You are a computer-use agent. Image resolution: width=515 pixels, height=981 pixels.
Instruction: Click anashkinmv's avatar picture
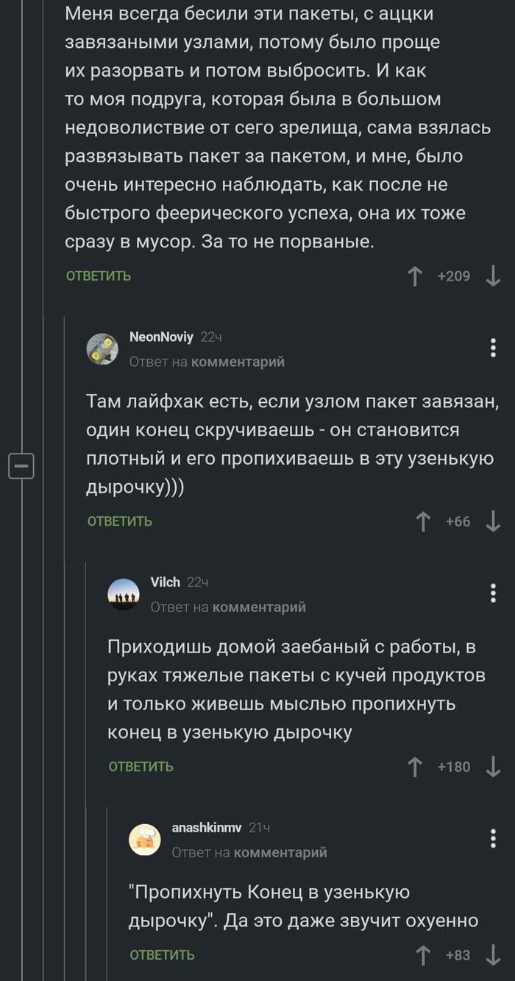145,839
